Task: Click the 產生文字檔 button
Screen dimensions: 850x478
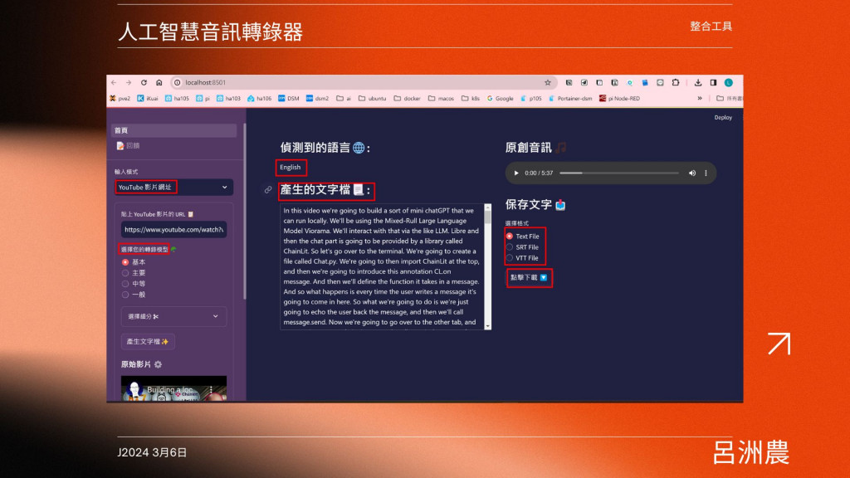Action: [148, 341]
